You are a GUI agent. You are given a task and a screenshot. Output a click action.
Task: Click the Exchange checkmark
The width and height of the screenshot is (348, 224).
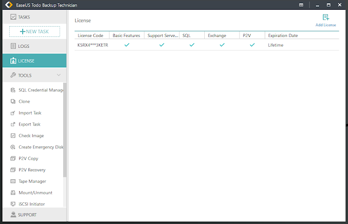222,45
